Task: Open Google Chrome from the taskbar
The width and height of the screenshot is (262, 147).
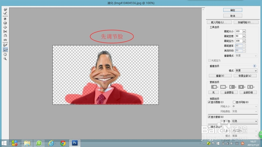Action: (x=63, y=143)
